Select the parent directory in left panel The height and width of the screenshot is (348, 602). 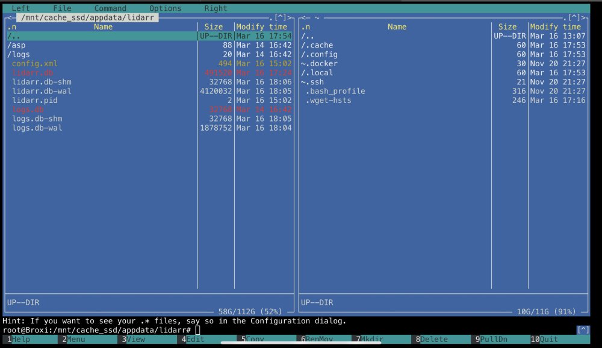(x=149, y=36)
